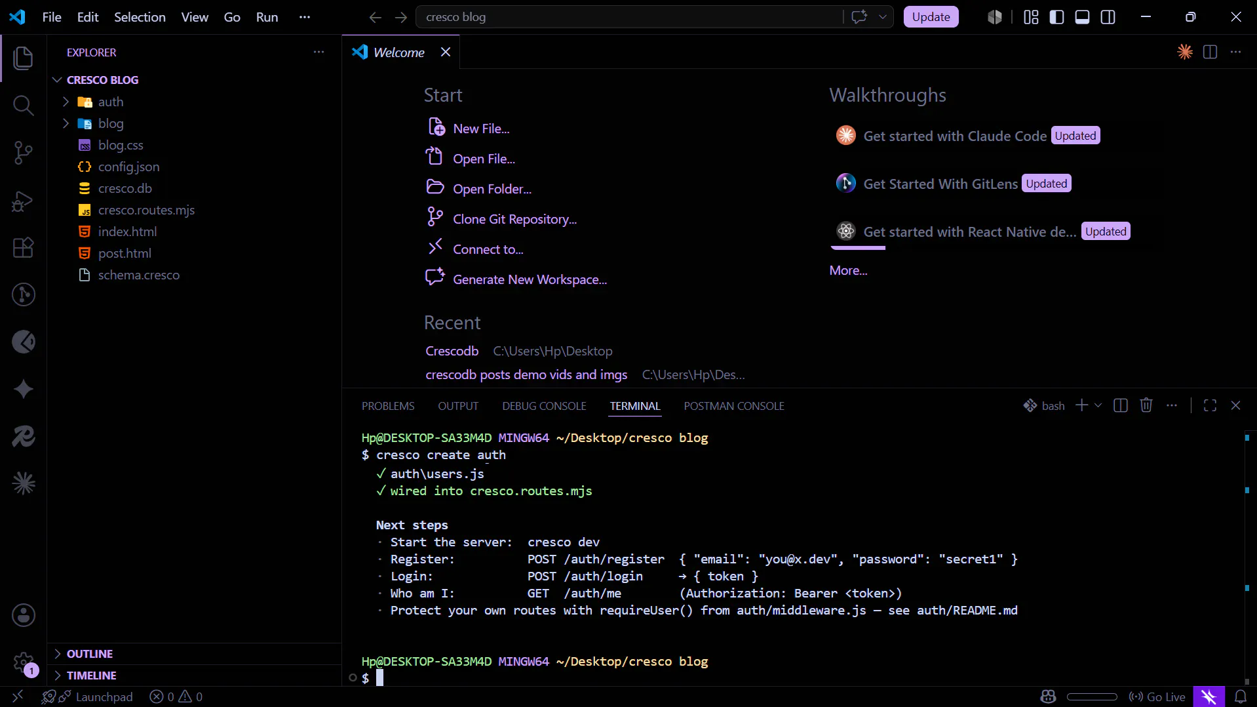Open the Accounts icon

click(24, 615)
